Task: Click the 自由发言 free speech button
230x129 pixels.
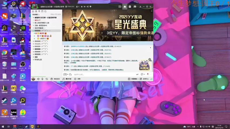Action: point(55,79)
